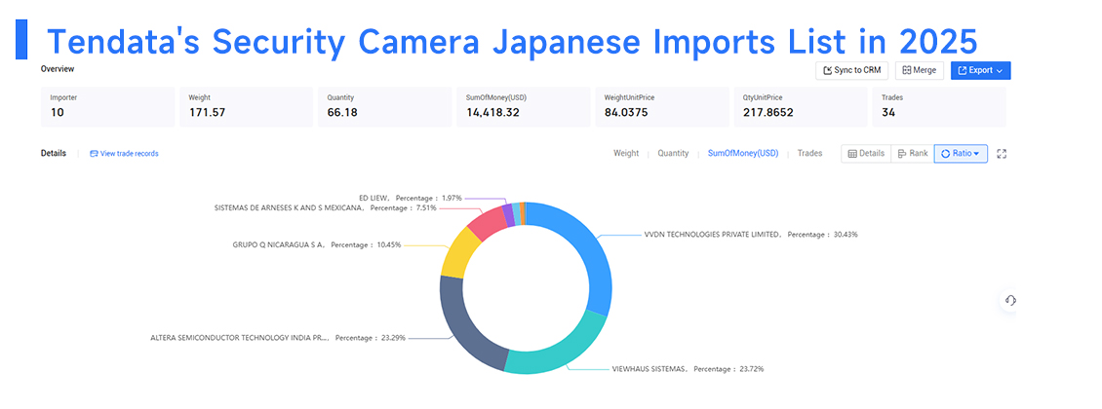This screenshot has height=409, width=1102.
Task: Open the customer support headset icon
Action: click(x=1010, y=300)
